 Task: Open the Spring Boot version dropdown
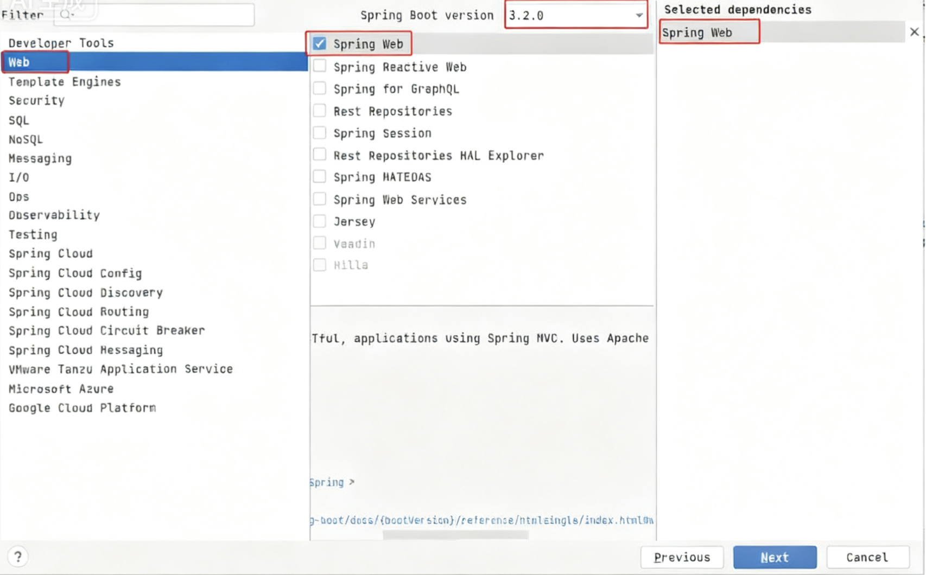point(576,15)
